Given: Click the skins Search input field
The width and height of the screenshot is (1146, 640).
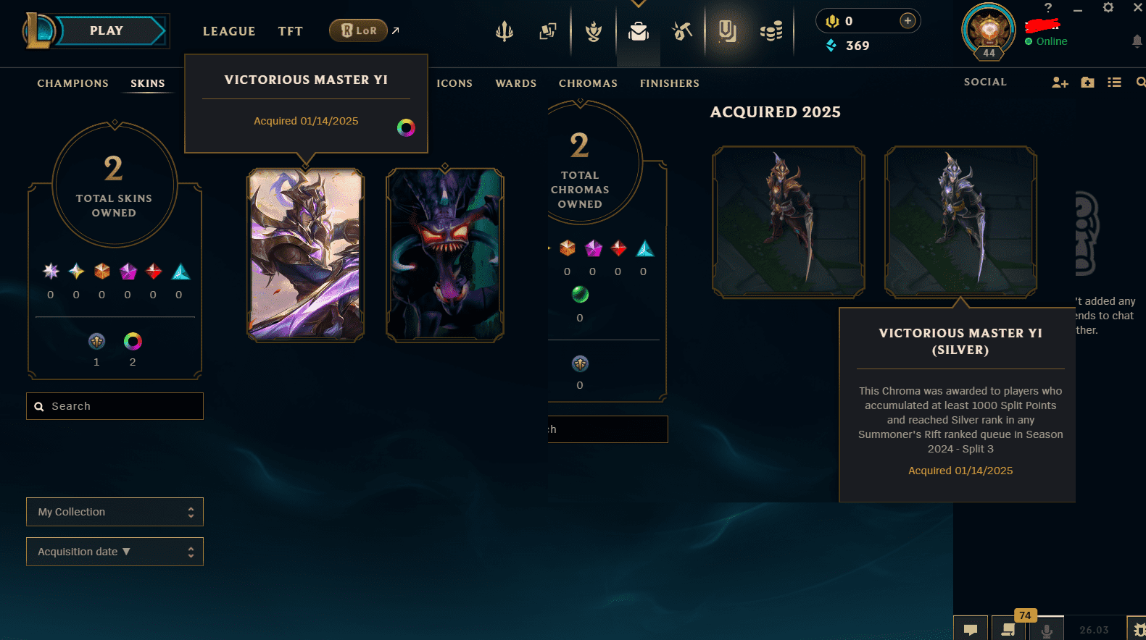Looking at the screenshot, I should click(115, 406).
